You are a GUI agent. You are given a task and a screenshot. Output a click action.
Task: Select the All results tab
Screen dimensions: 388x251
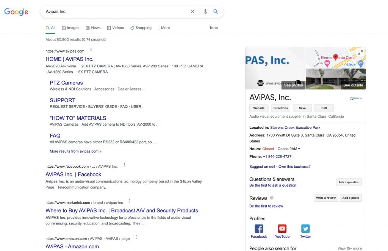(50, 28)
